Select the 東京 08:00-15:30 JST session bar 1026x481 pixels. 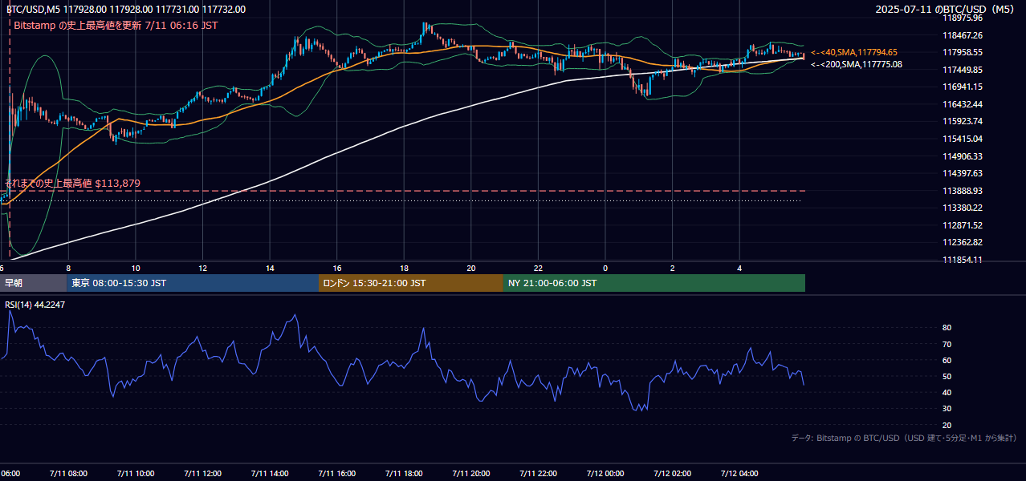[193, 283]
